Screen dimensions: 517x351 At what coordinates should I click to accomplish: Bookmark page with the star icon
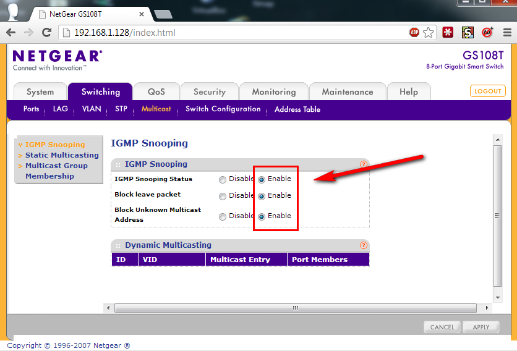[x=428, y=32]
